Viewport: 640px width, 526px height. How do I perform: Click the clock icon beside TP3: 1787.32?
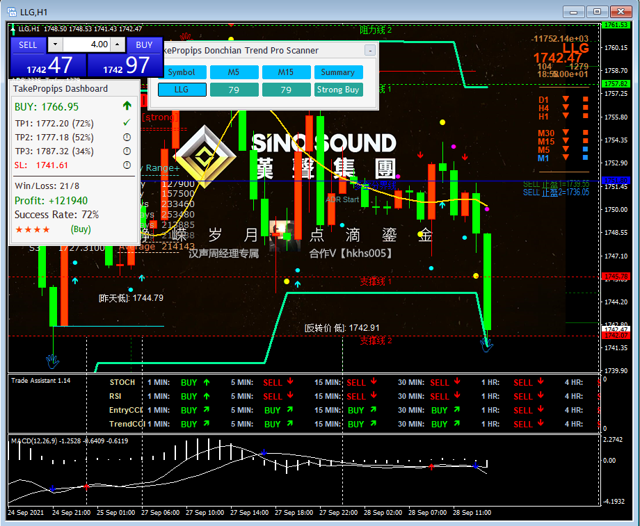[x=127, y=151]
